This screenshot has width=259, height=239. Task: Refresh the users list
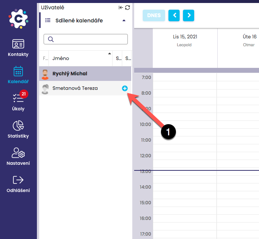(127, 7)
